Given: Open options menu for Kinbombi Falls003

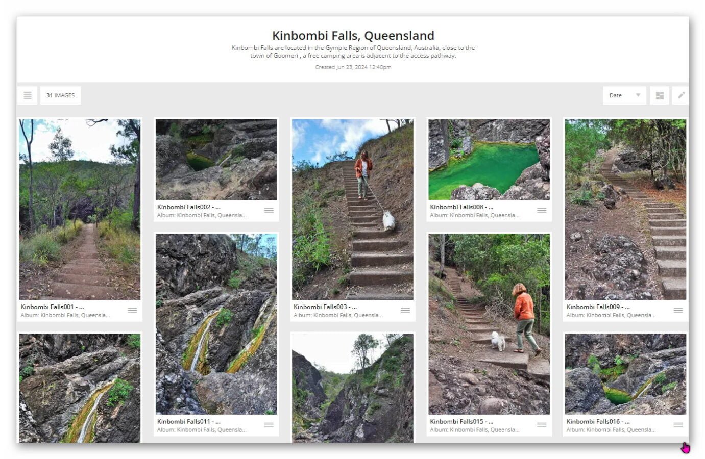Looking at the screenshot, I should (405, 311).
